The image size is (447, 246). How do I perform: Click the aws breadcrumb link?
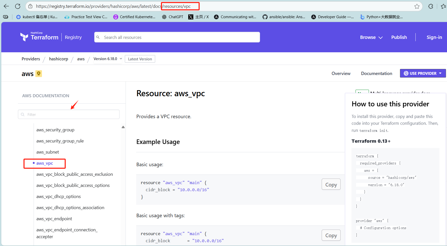[81, 59]
